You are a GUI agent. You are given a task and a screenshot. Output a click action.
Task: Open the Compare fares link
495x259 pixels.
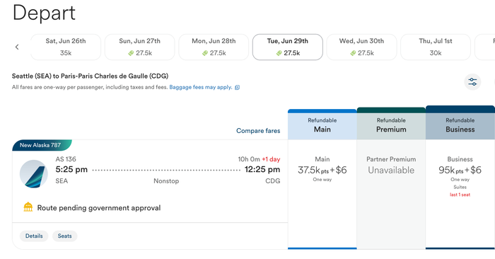(258, 131)
